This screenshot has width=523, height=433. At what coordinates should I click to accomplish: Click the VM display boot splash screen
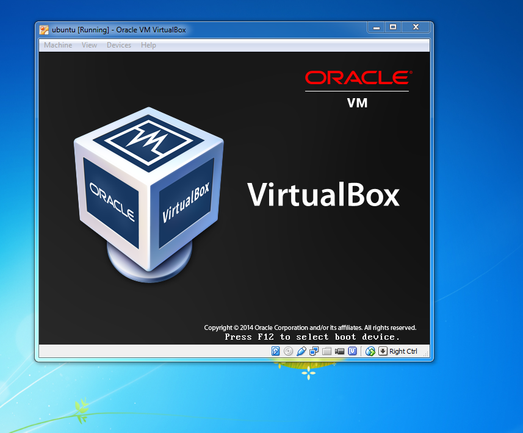click(x=234, y=198)
